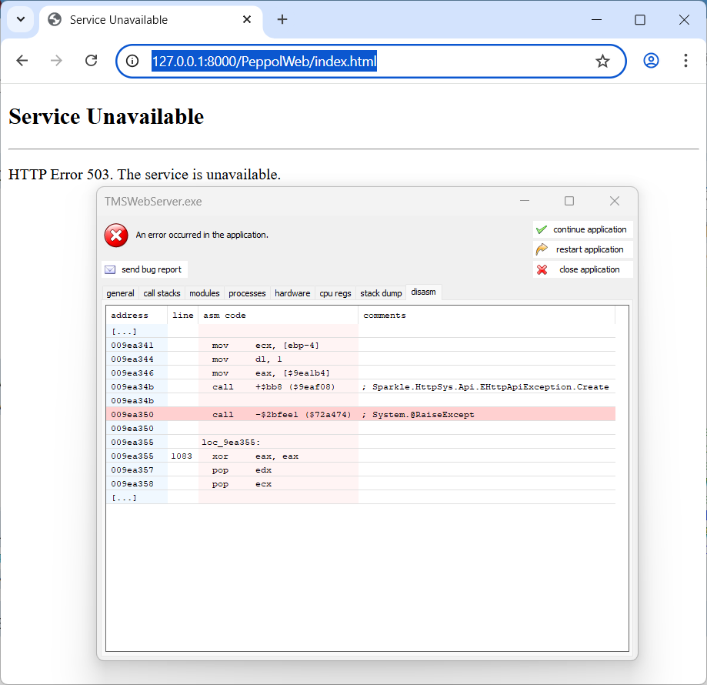
Task: Open the call stacks tab
Action: pos(162,293)
